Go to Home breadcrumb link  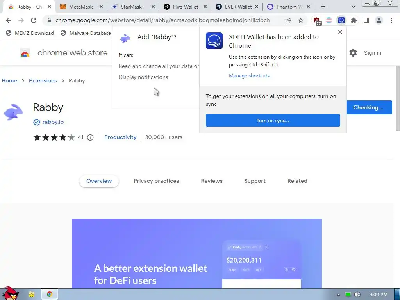point(9,80)
